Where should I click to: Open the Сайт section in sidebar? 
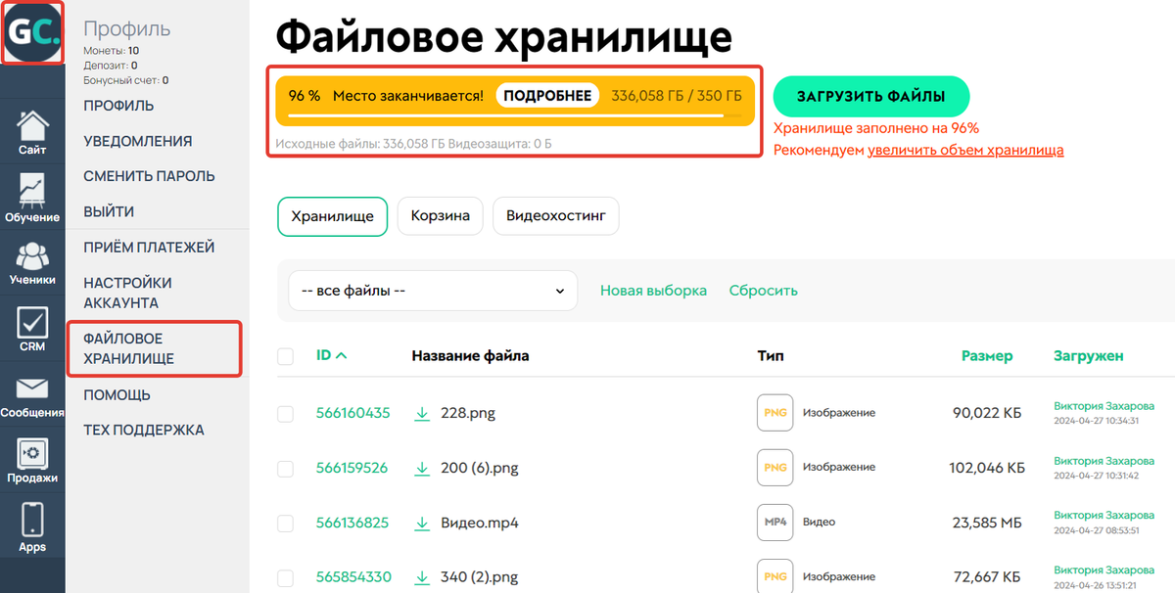pyautogui.click(x=32, y=133)
